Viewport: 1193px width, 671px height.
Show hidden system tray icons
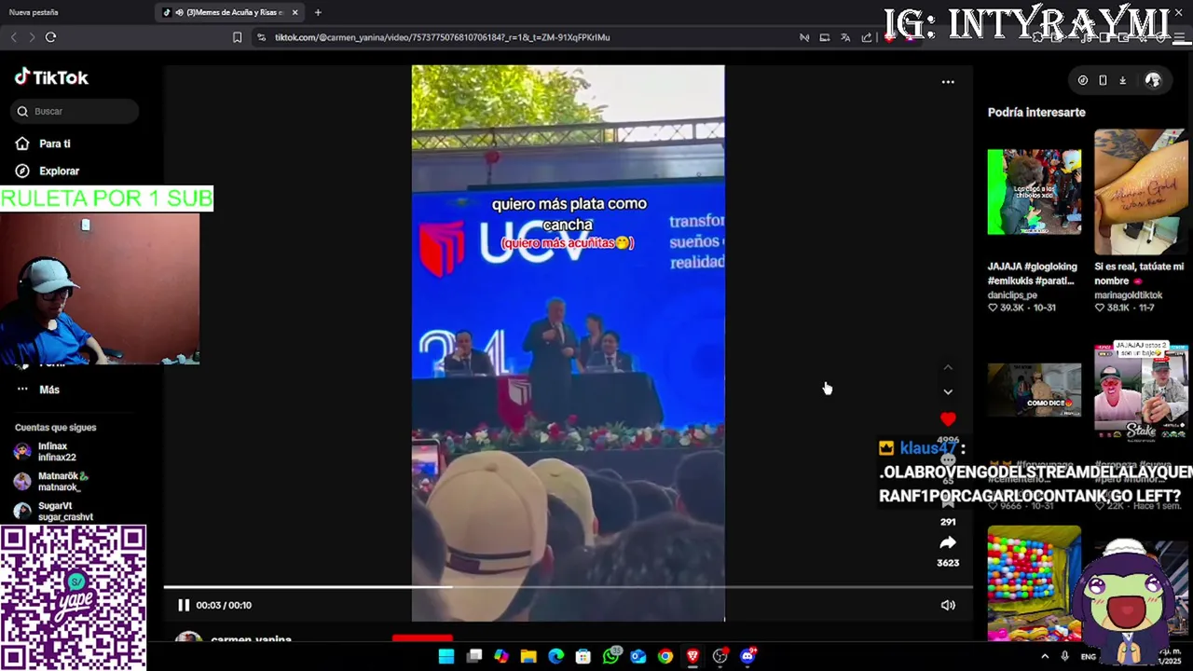[1044, 656]
